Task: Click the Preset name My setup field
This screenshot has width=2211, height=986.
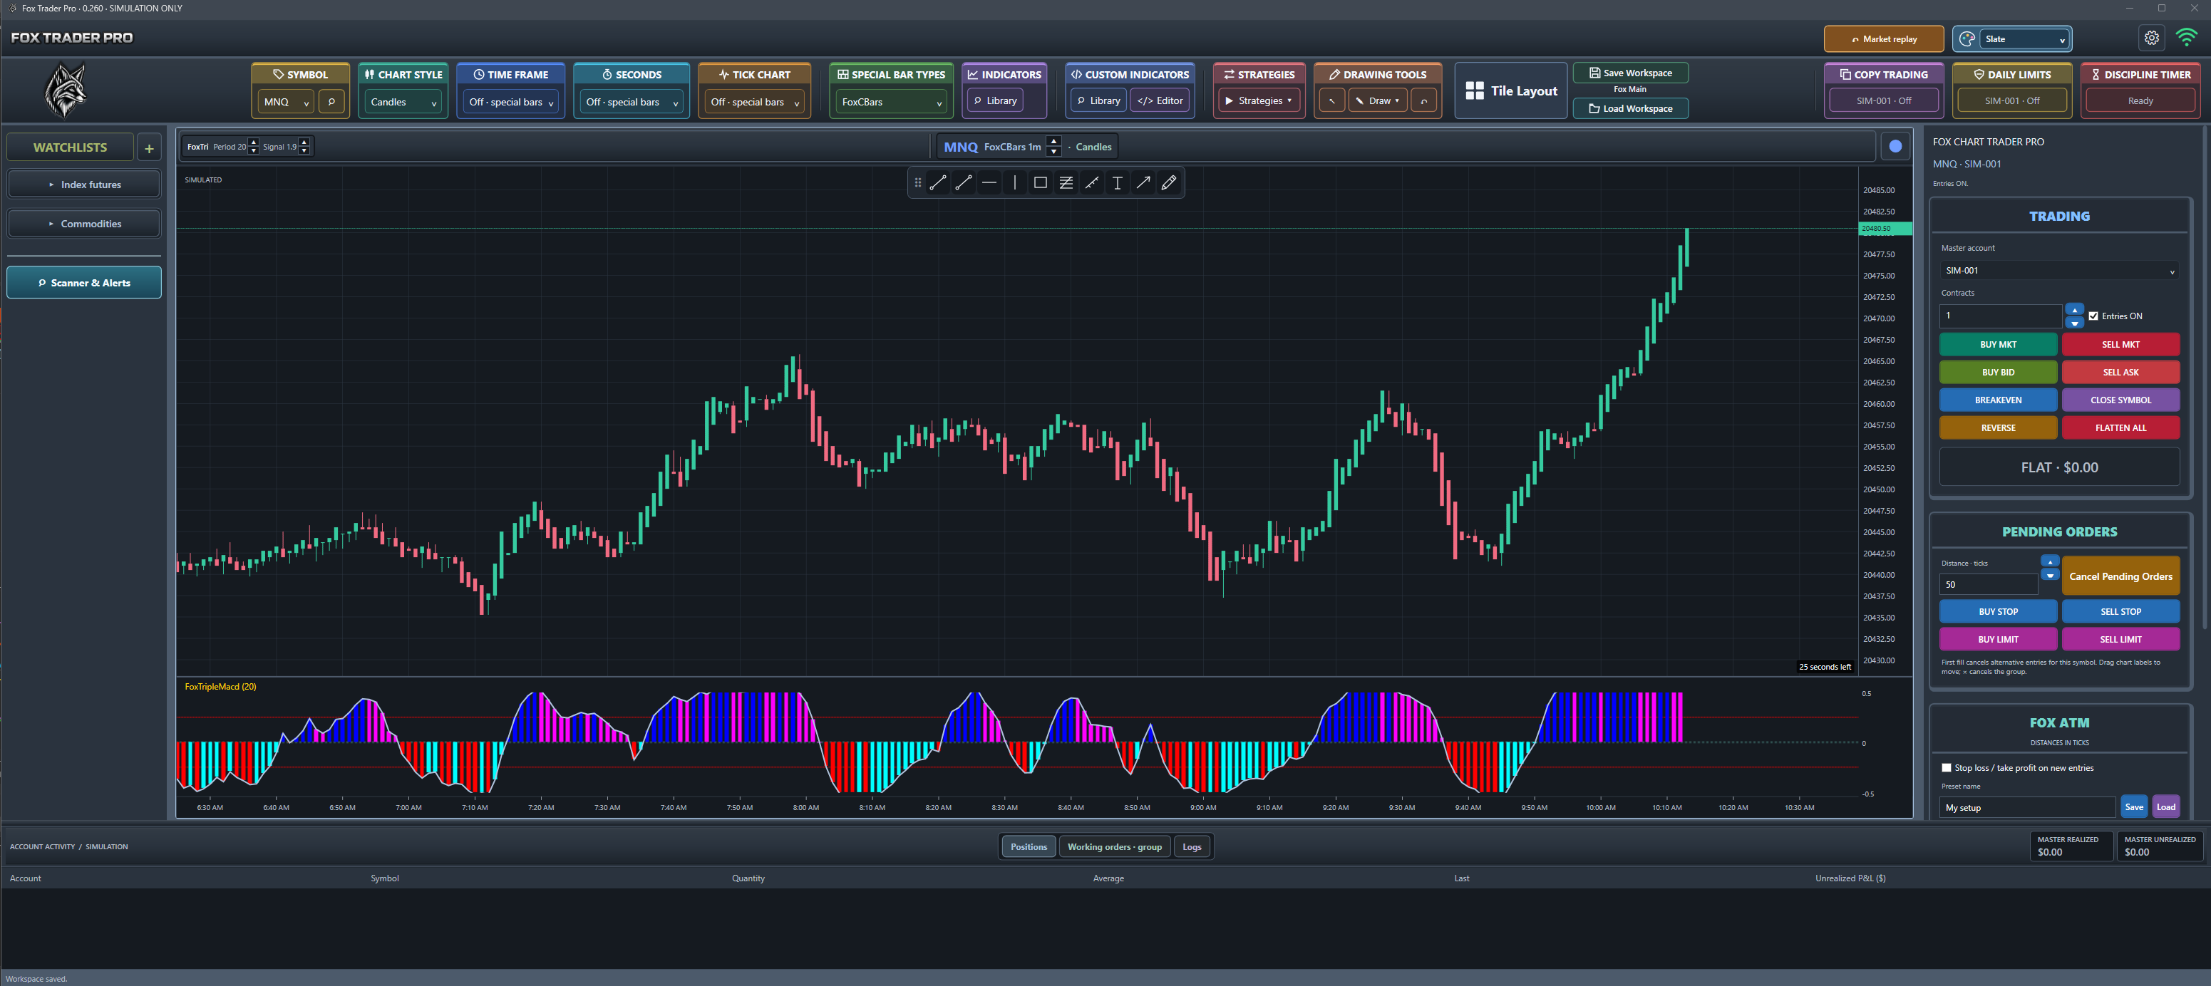Action: [x=2027, y=806]
